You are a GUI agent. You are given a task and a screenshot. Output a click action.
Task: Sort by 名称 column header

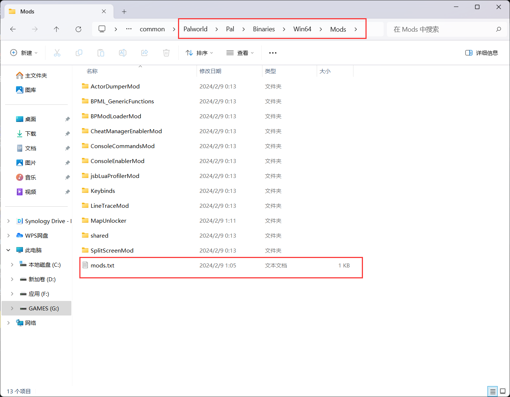(92, 71)
